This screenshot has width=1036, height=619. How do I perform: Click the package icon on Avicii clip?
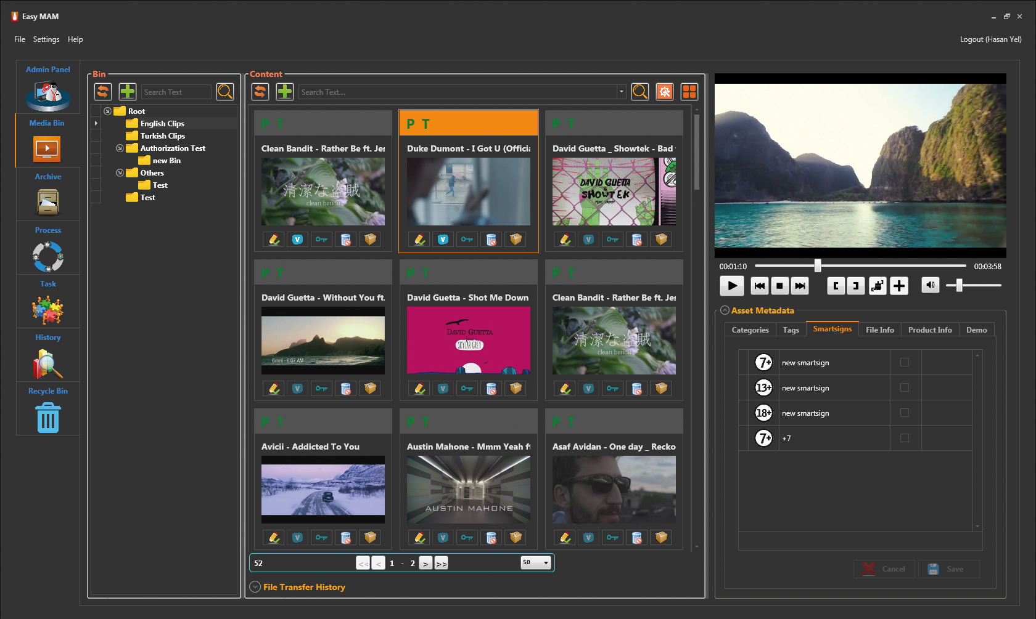(x=370, y=538)
